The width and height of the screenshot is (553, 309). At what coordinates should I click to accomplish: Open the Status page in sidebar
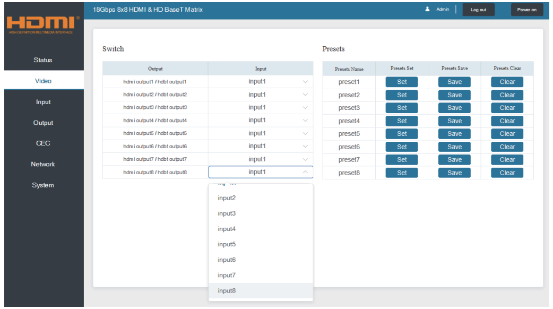point(43,60)
